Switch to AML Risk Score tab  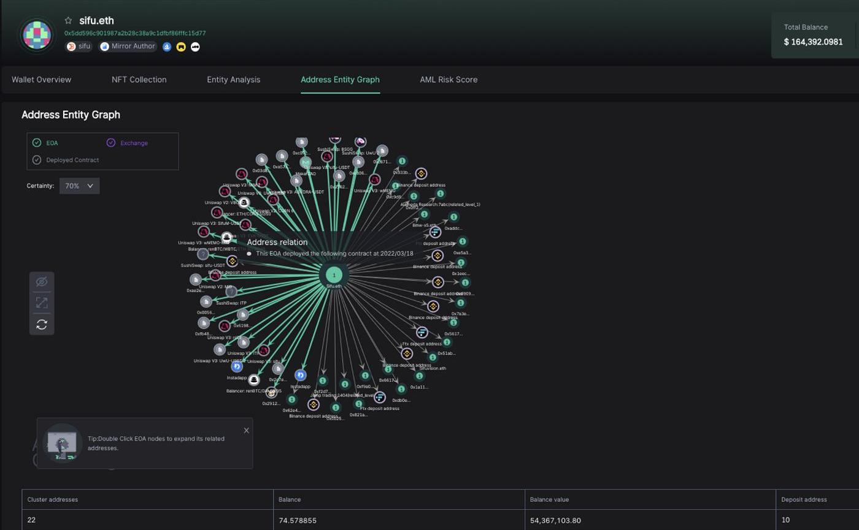coord(449,80)
